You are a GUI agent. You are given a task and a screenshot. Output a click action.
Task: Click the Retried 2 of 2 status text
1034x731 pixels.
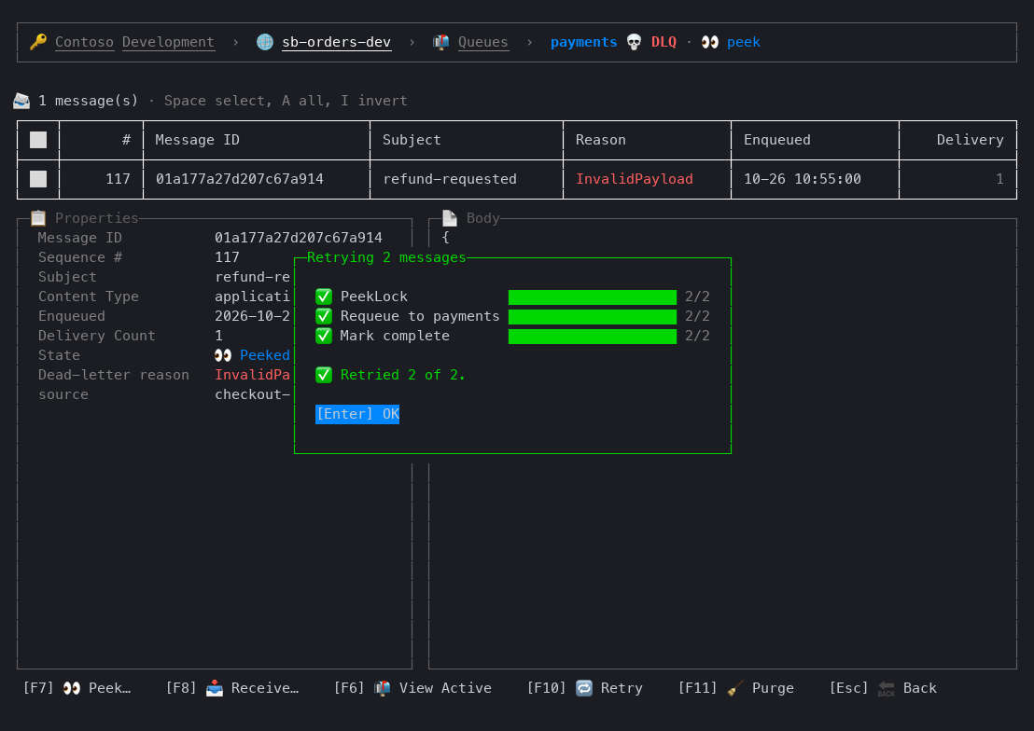click(402, 375)
